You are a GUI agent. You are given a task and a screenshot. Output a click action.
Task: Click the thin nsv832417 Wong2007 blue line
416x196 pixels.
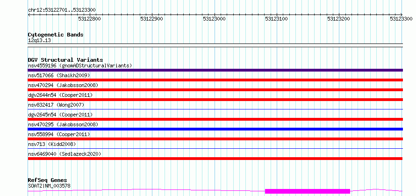click(215, 109)
